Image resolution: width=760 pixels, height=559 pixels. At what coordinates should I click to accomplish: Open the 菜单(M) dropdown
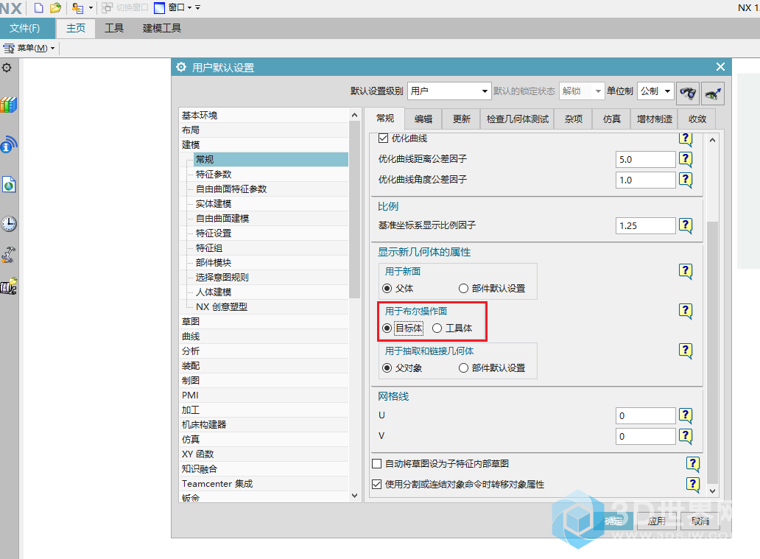[x=29, y=48]
